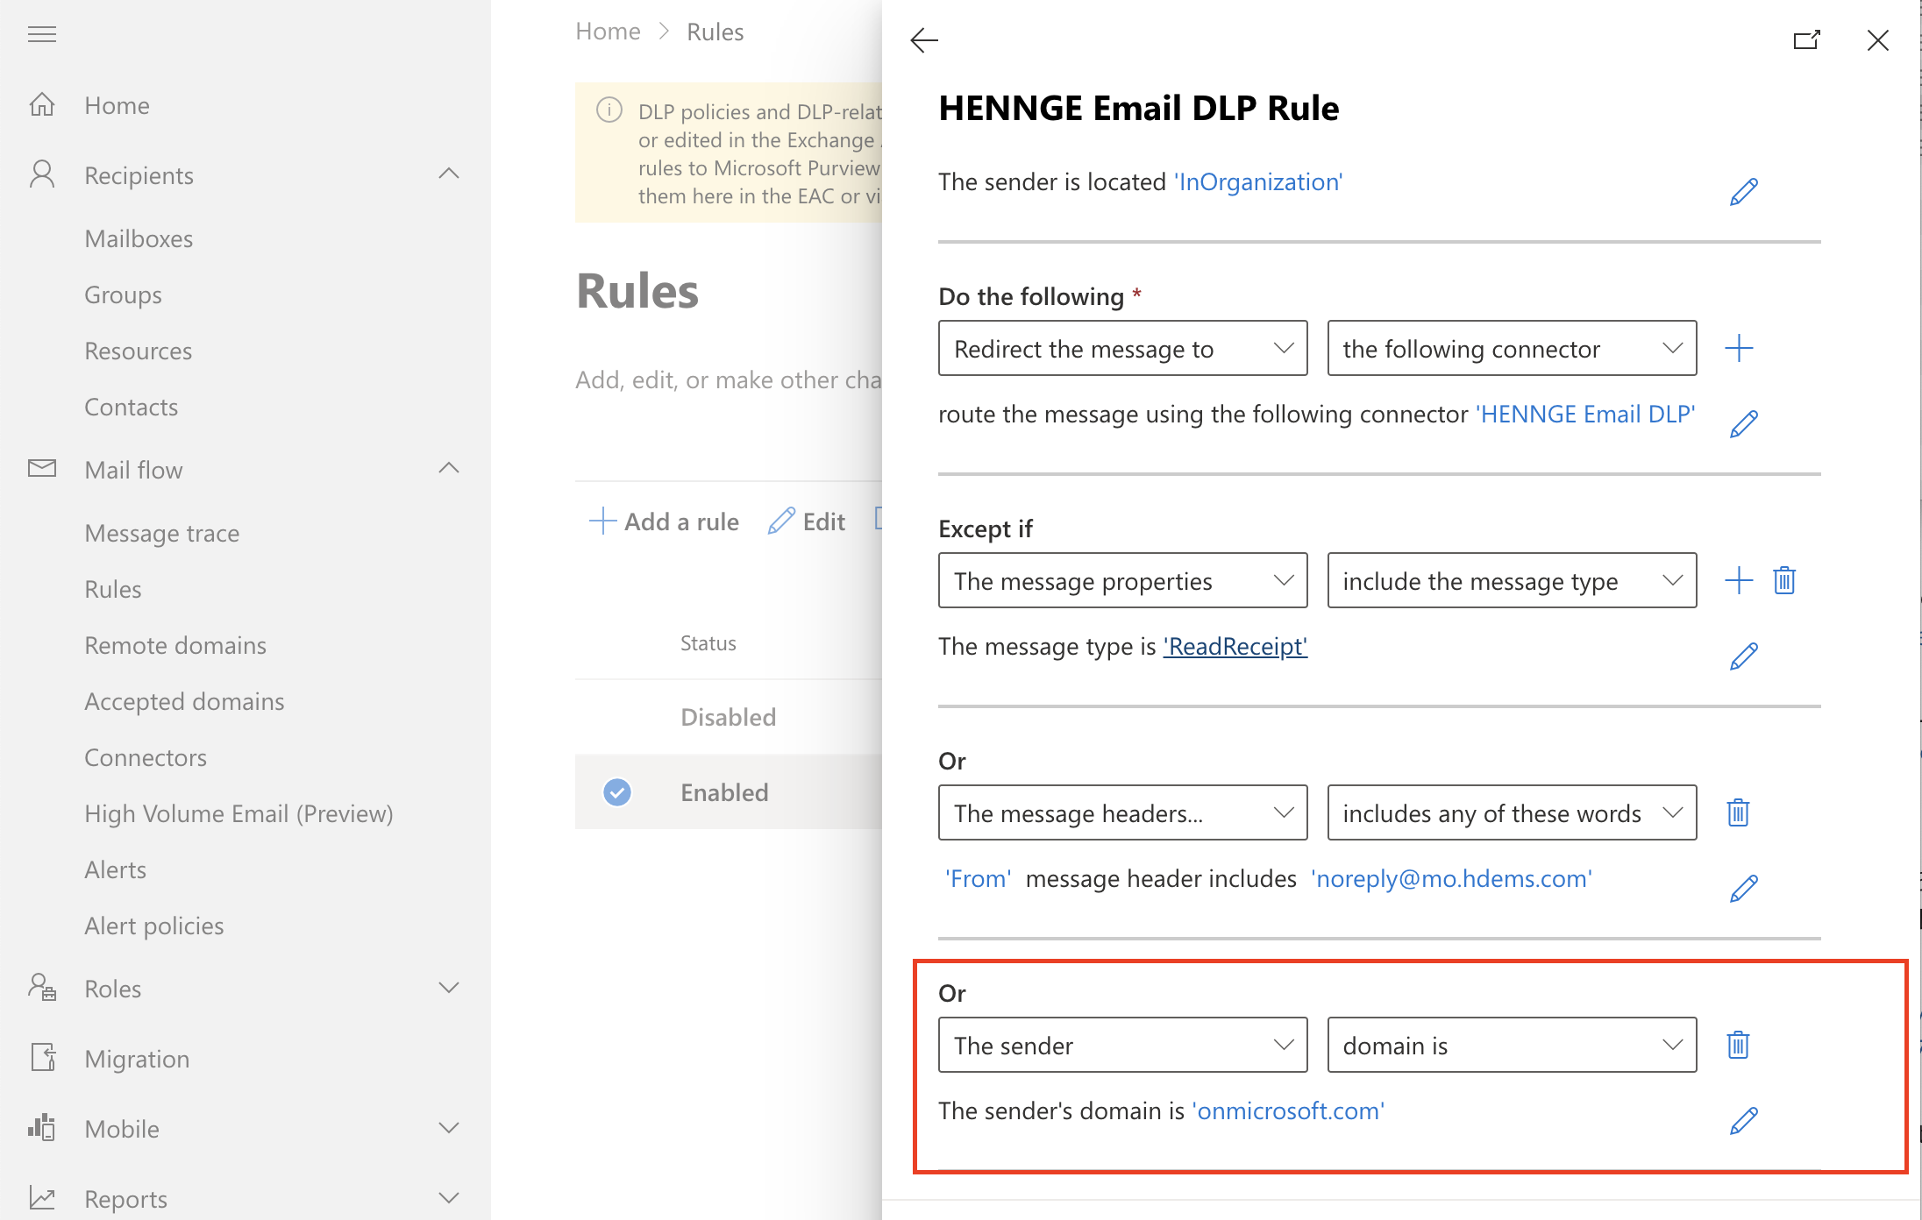Click the 'noreply@mo.hdems.com' link
The height and width of the screenshot is (1220, 1922).
1452,878
